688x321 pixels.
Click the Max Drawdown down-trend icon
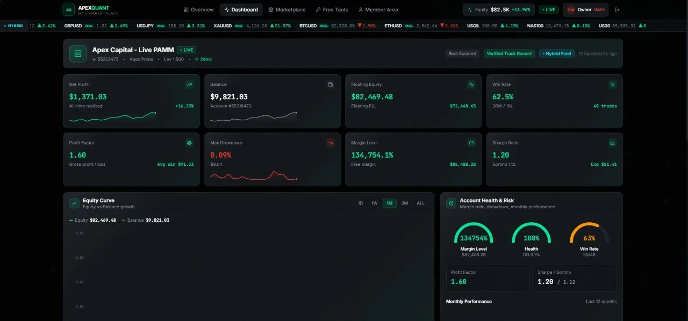(330, 143)
